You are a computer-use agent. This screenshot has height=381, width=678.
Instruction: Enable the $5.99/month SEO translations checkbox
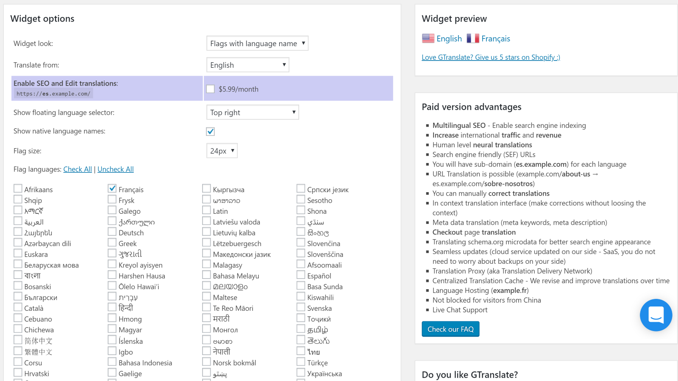pyautogui.click(x=211, y=89)
